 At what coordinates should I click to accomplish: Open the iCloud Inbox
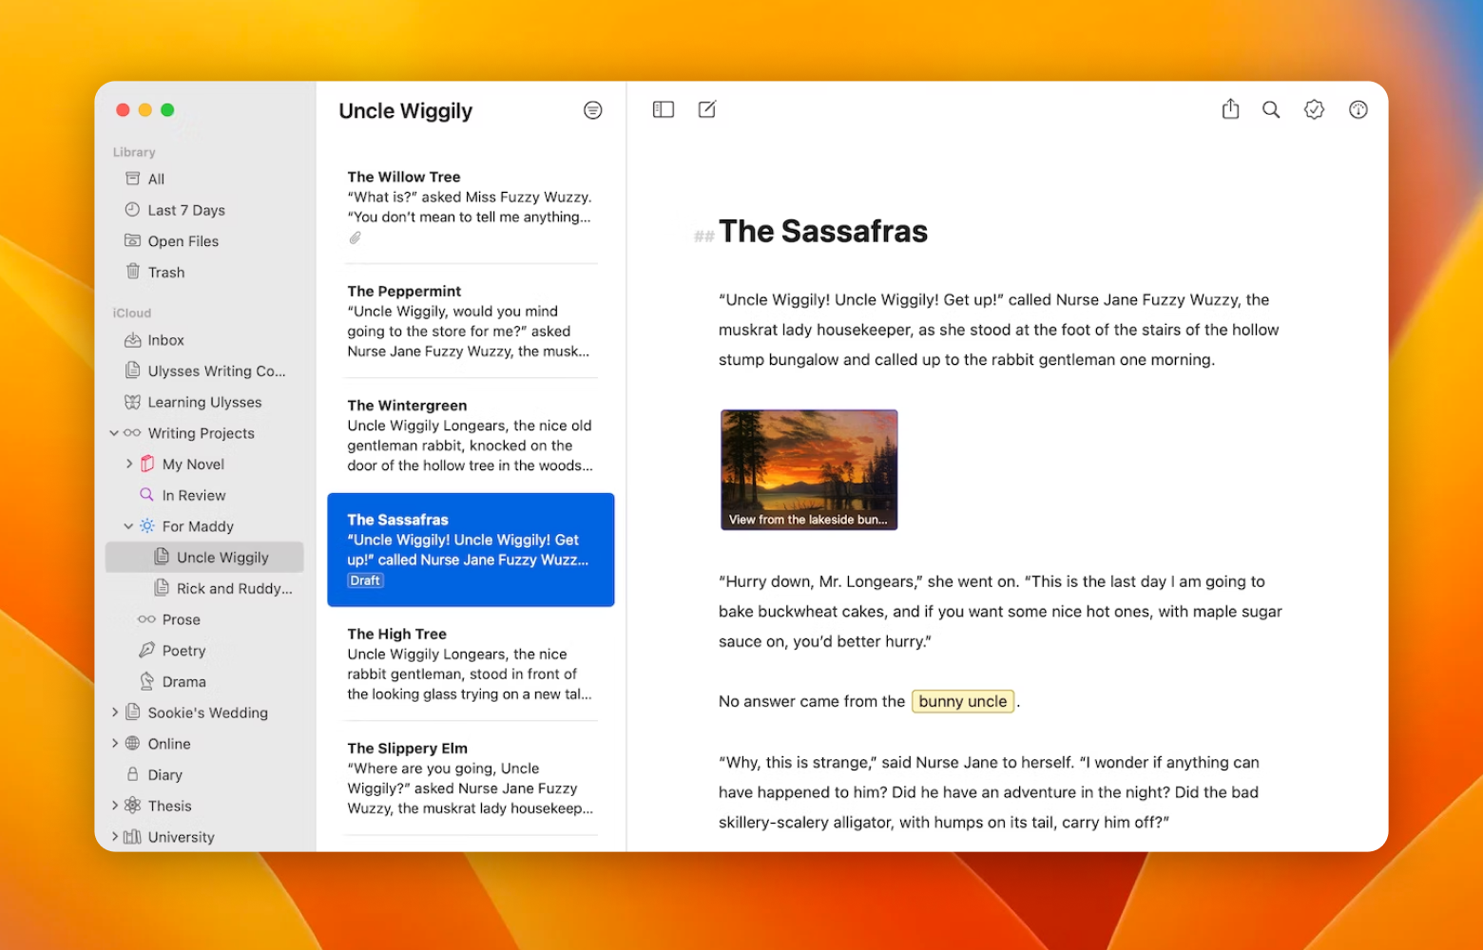coord(166,339)
